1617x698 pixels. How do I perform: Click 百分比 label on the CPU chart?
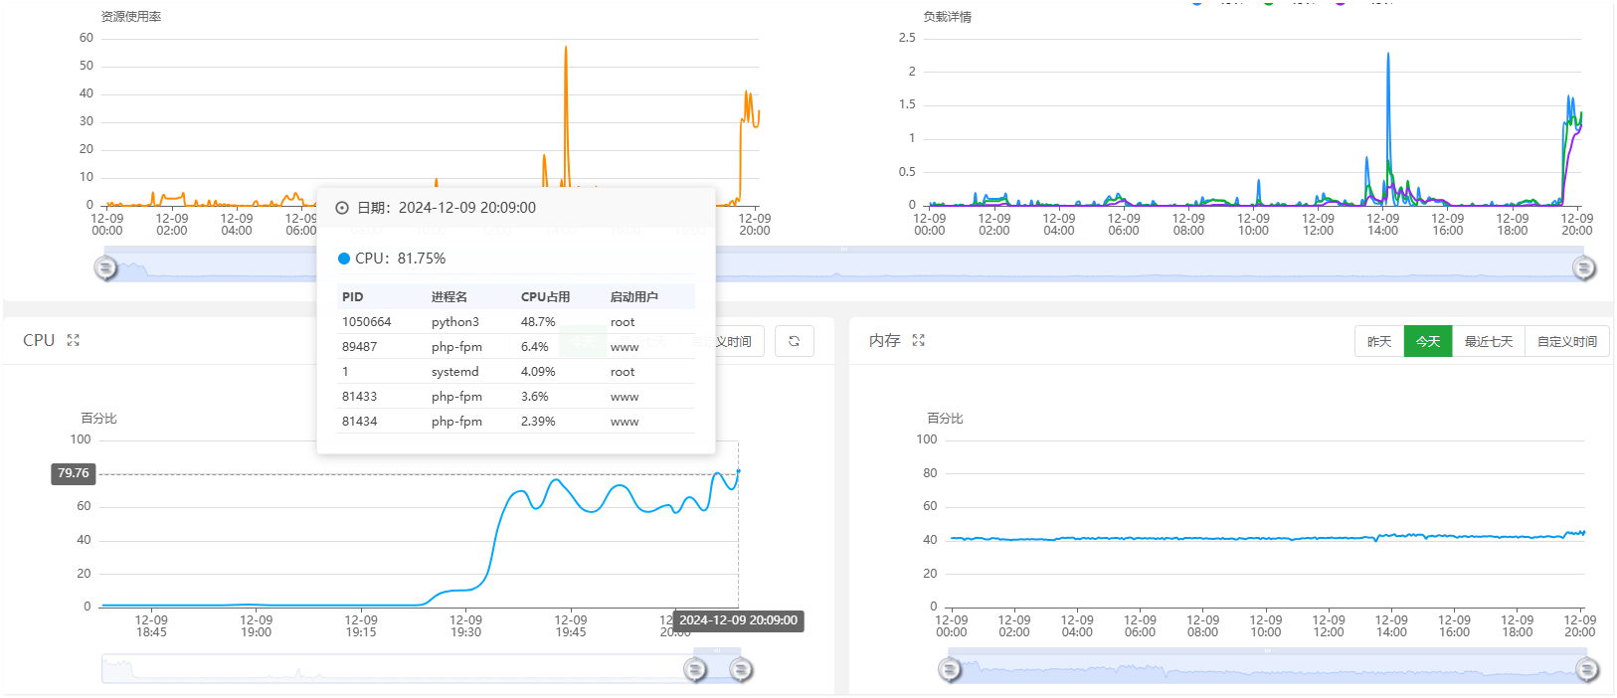point(98,419)
